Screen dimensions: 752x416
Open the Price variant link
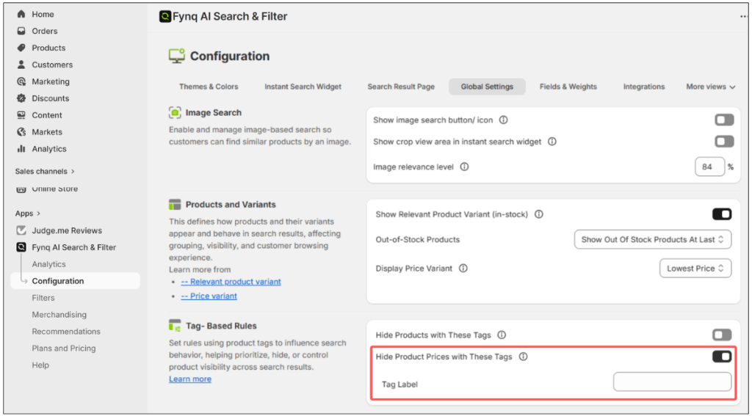pyautogui.click(x=209, y=296)
